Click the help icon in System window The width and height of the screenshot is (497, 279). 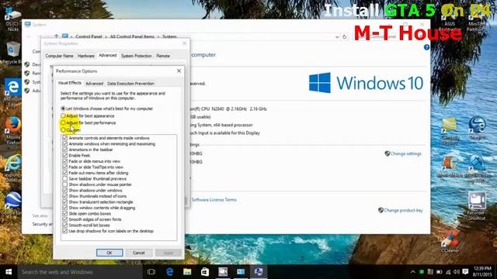(426, 47)
